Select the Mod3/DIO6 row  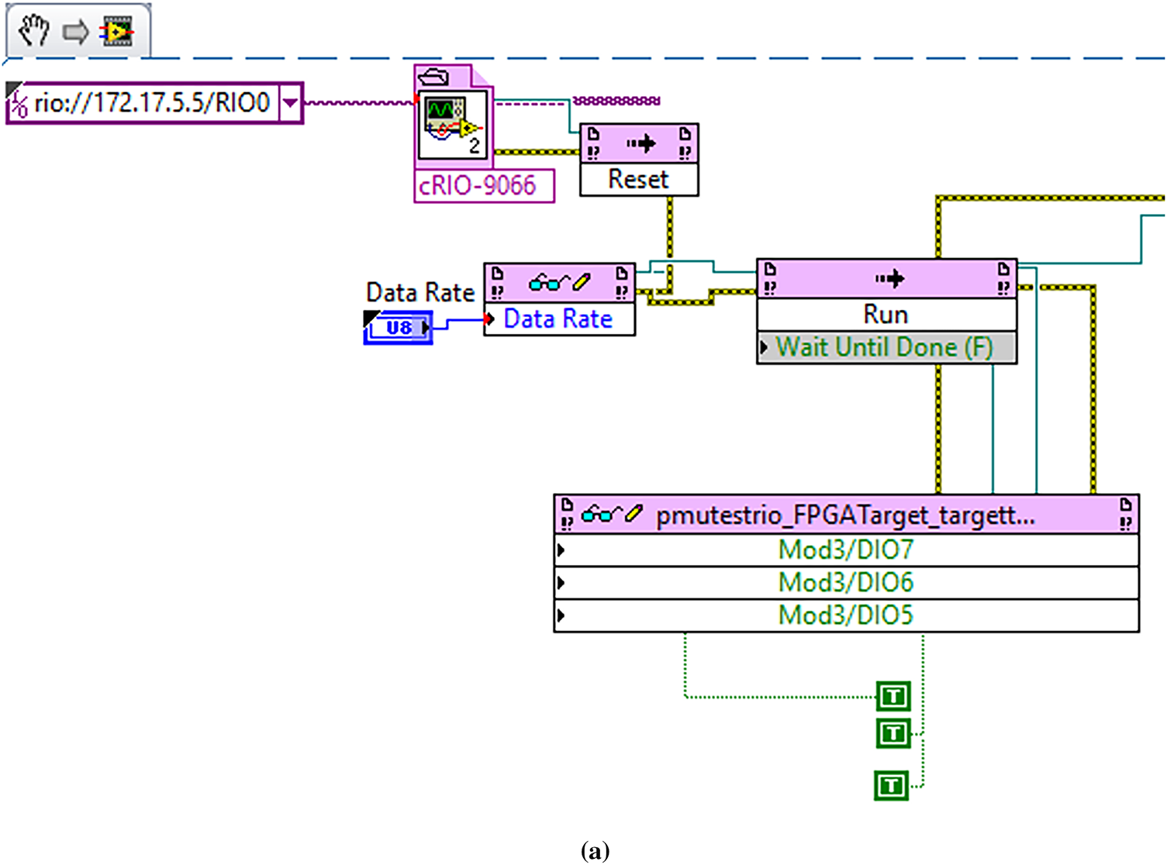coord(845,583)
